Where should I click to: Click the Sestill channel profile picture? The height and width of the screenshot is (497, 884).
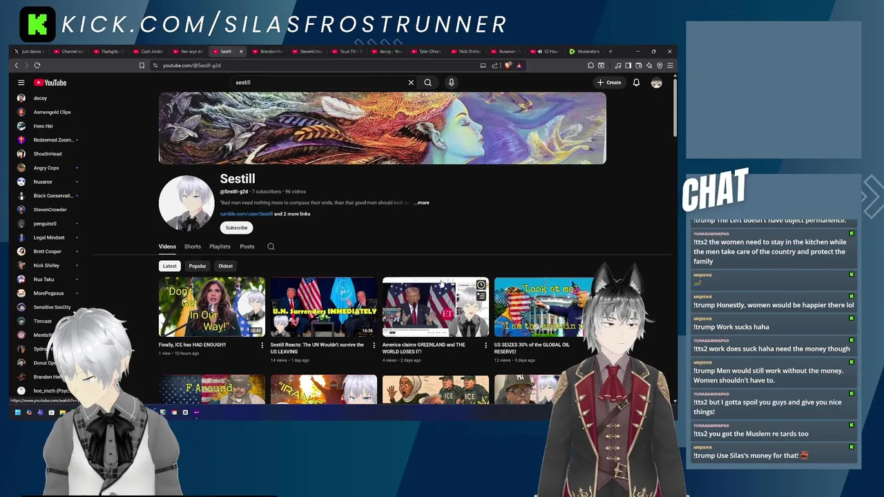tap(186, 203)
